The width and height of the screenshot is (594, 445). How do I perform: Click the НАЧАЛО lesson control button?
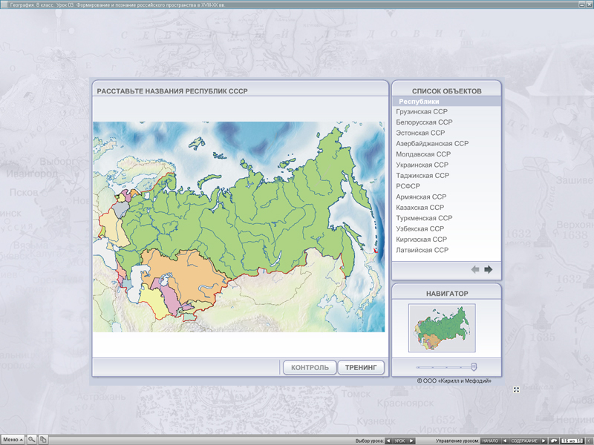491,441
